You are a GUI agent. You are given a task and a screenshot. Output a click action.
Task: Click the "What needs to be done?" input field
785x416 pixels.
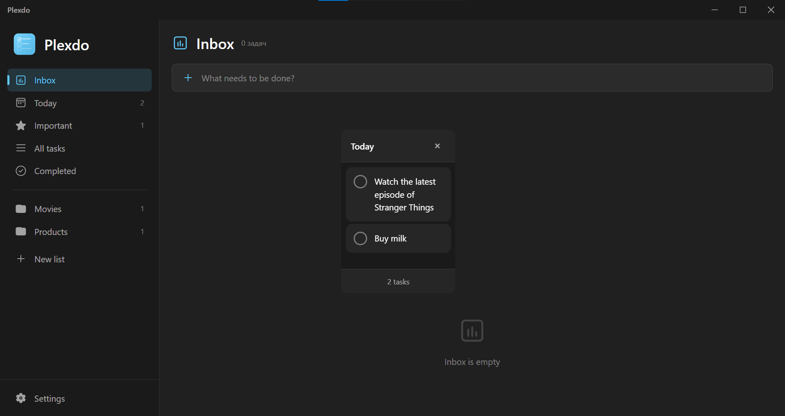(368, 78)
